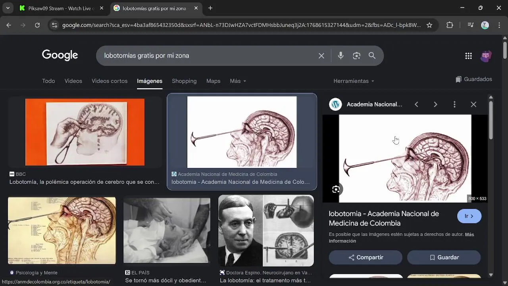Close the Piksaw09 Stream tab
This screenshot has height=286, width=508.
102,8
